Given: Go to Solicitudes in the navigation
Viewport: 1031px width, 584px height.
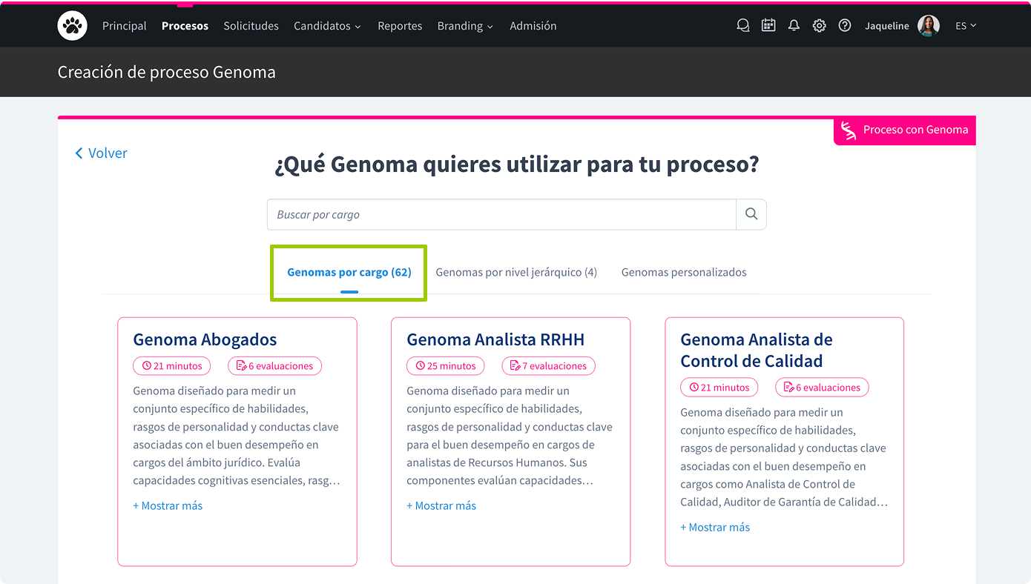Looking at the screenshot, I should [251, 26].
